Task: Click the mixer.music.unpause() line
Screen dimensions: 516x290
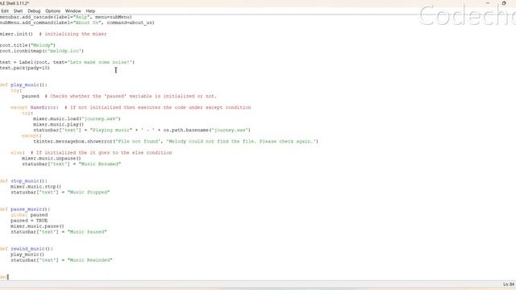Action: point(52,158)
